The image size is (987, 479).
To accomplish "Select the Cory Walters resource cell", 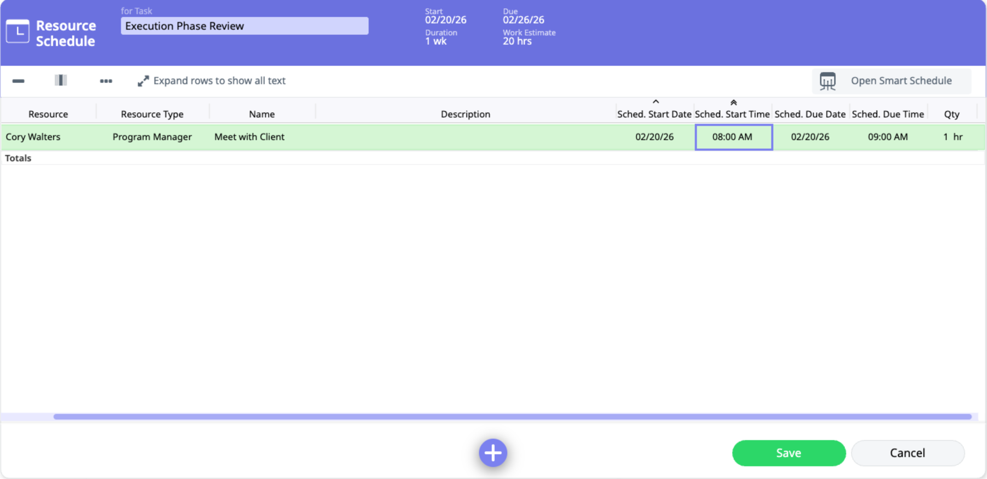I will click(x=33, y=137).
